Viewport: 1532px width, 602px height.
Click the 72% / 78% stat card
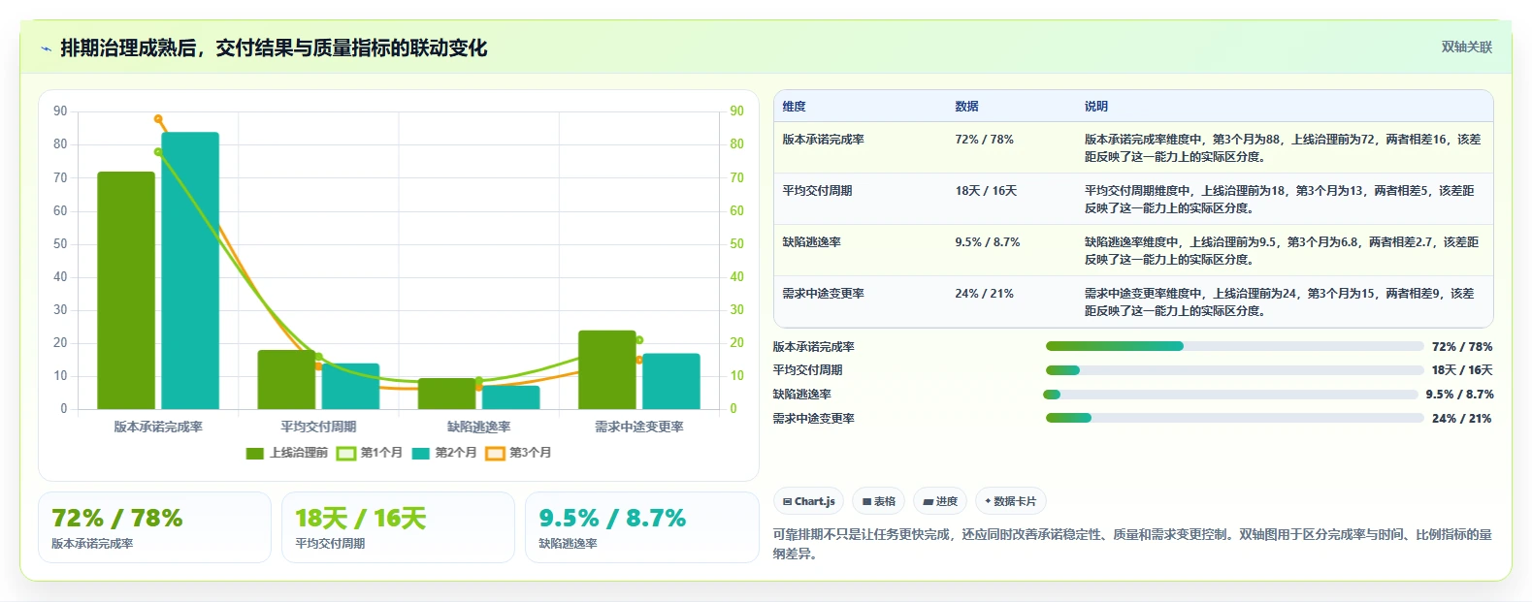154,527
